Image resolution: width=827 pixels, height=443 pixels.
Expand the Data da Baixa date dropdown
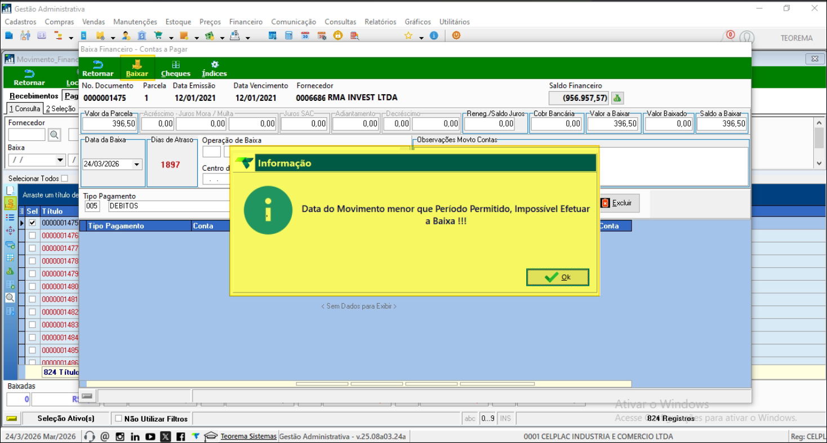pyautogui.click(x=136, y=165)
